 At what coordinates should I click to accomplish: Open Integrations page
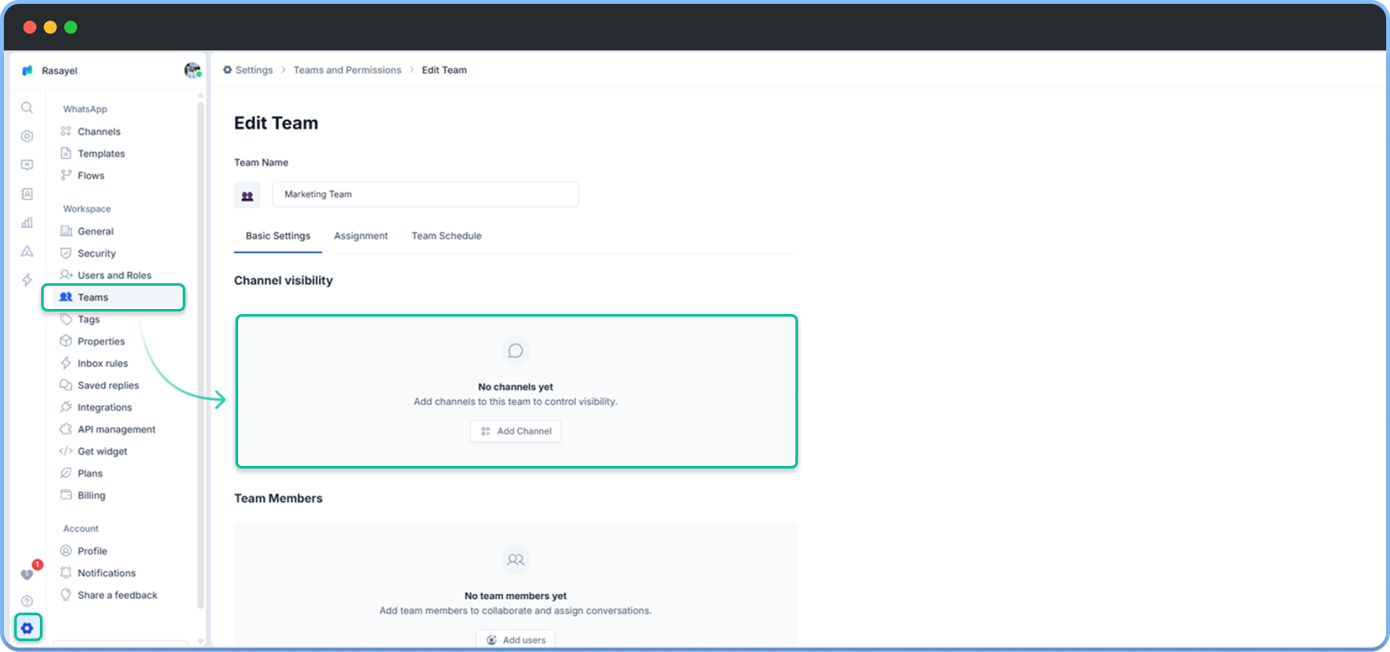point(105,407)
